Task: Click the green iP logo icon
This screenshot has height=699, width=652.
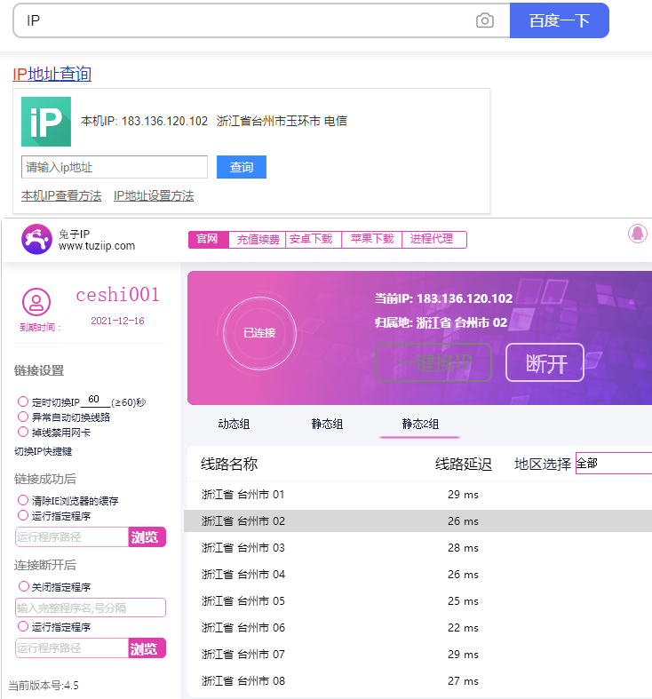Action: pos(46,122)
